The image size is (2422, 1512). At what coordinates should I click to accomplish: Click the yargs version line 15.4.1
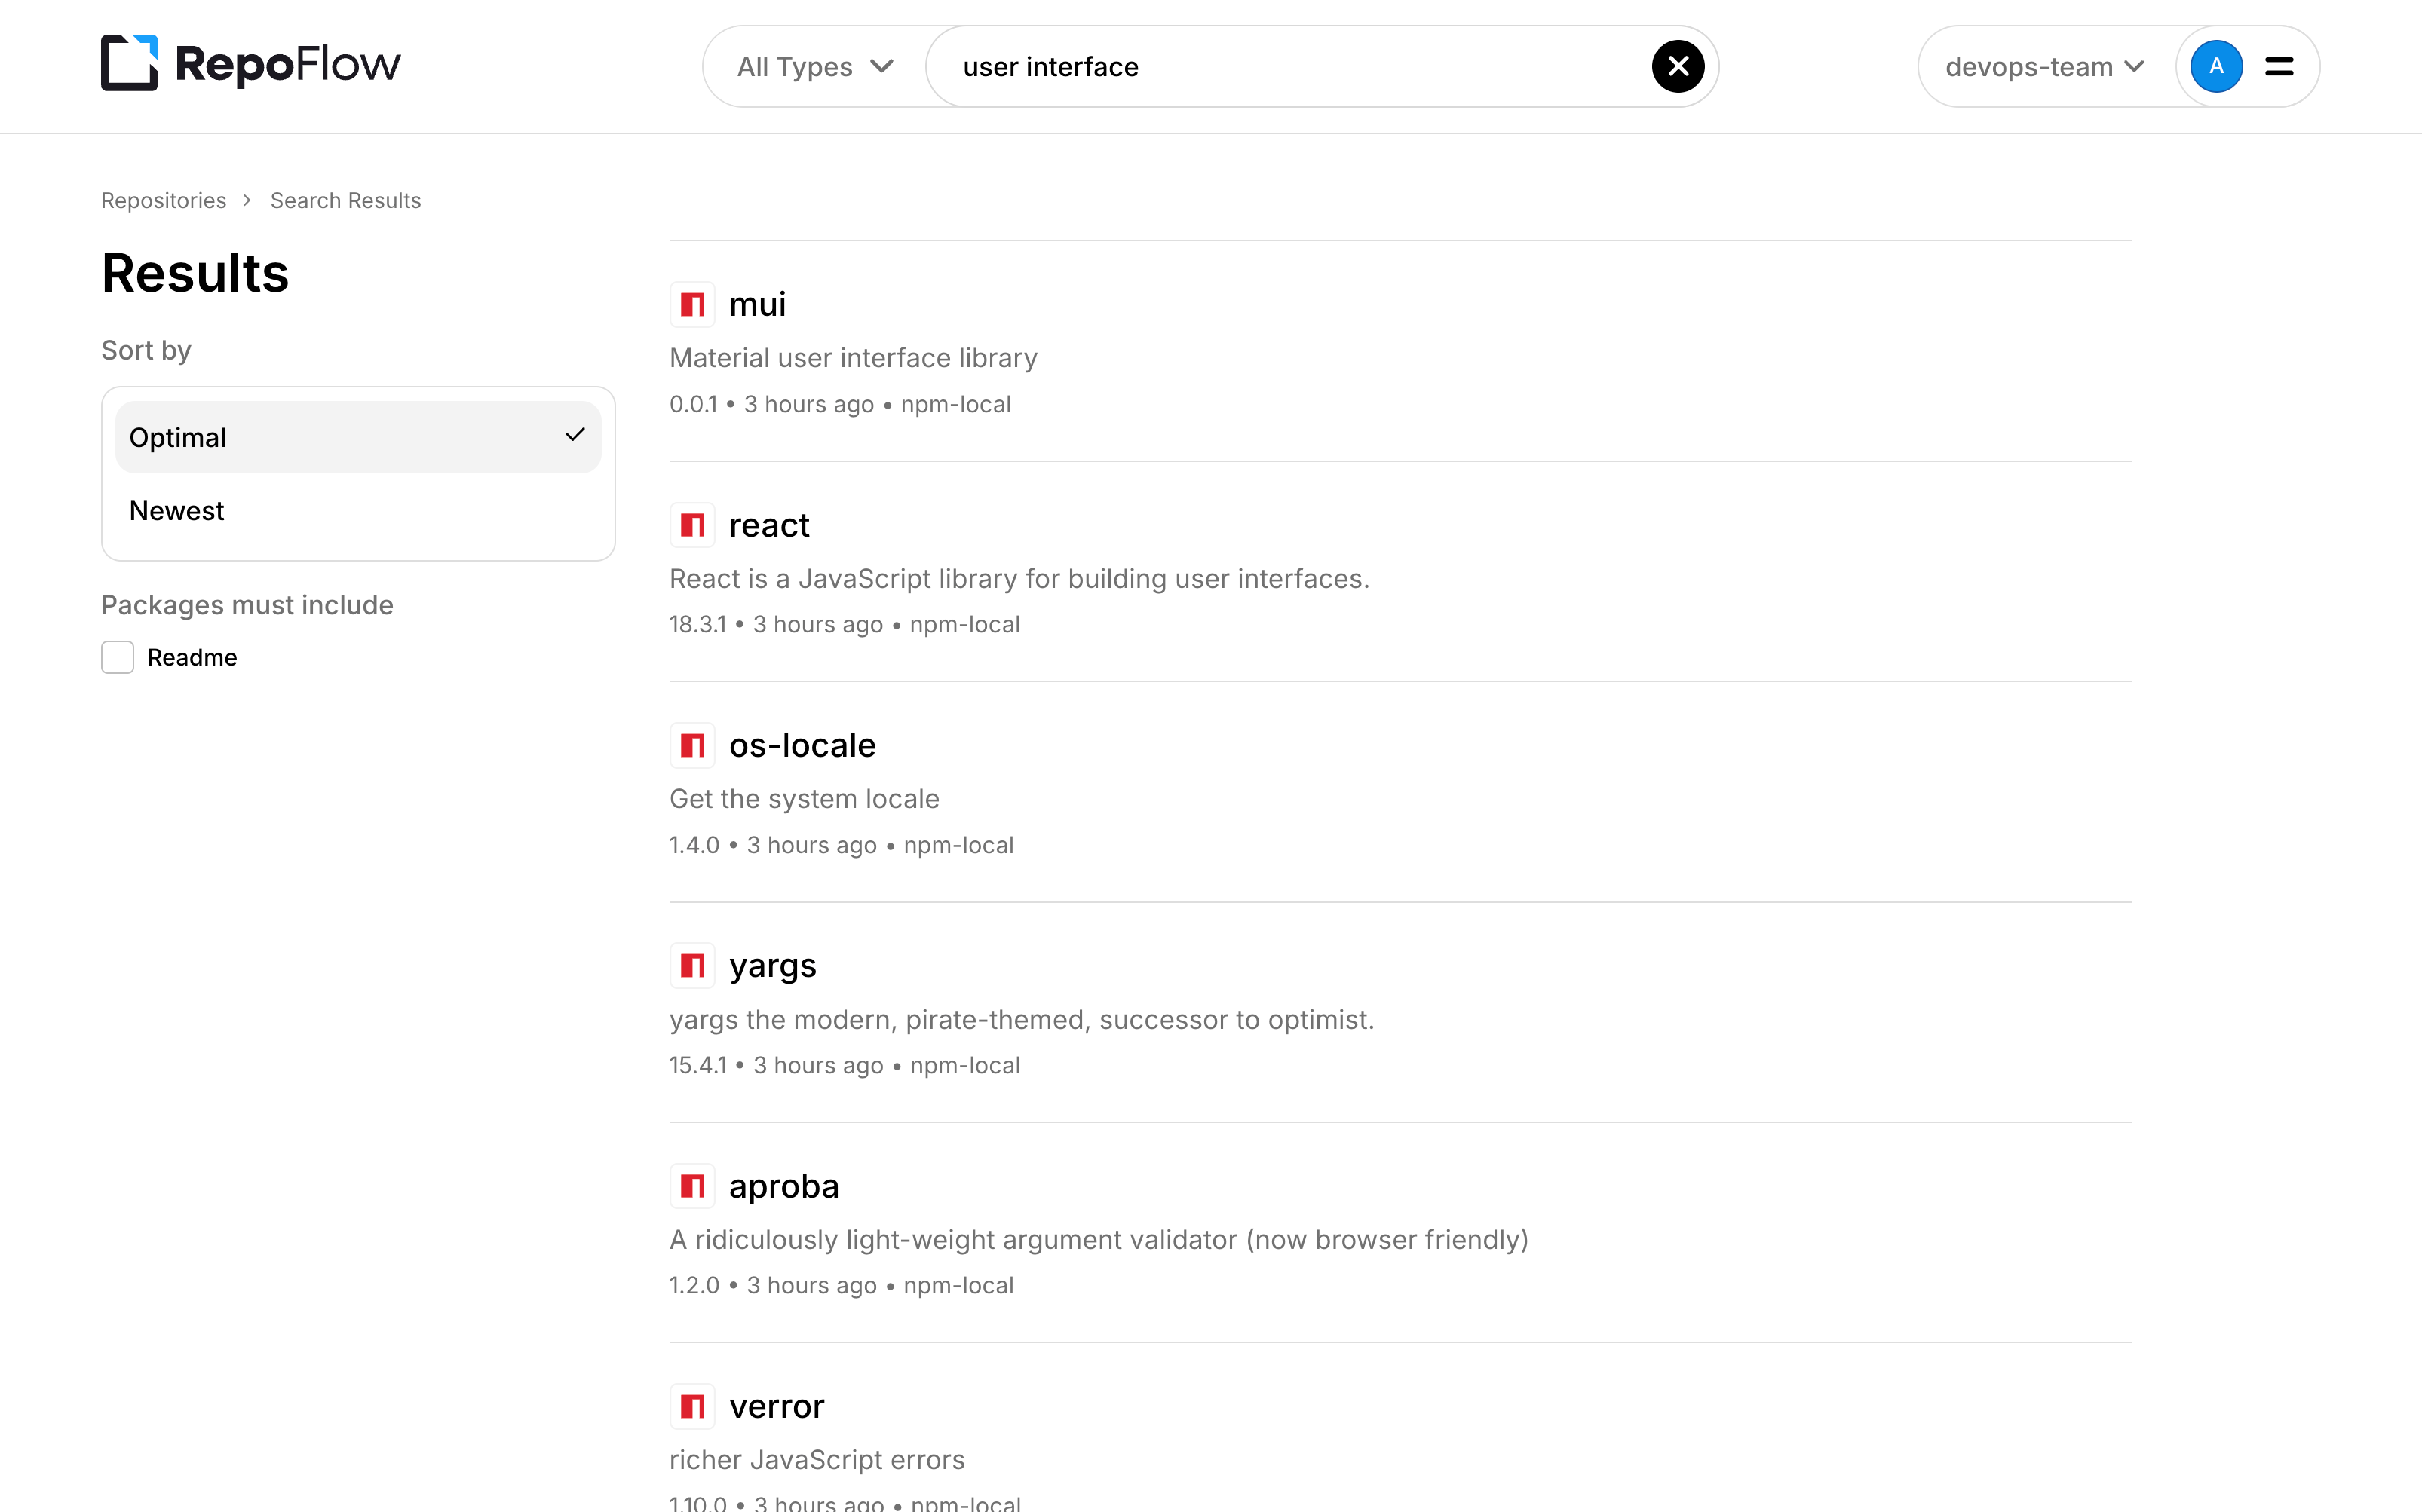click(x=845, y=1066)
